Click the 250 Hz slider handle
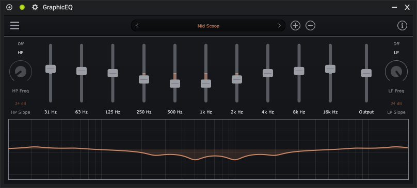Viewport: 417px width, 188px height. point(144,79)
